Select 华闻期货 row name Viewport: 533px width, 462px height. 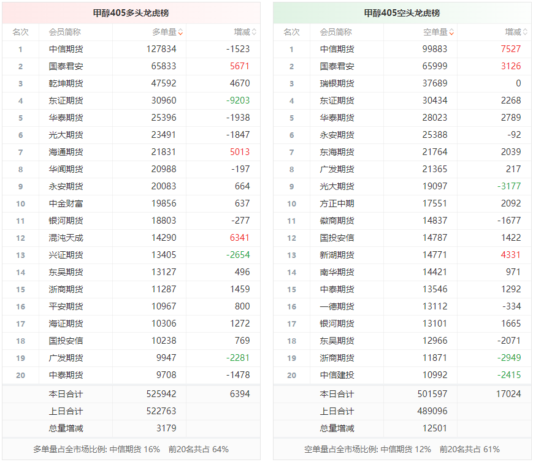pyautogui.click(x=66, y=169)
